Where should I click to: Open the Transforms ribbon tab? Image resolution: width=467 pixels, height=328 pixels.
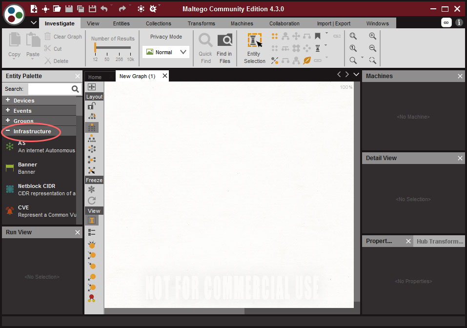tap(202, 23)
